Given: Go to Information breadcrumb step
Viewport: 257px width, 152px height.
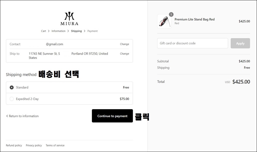Looking at the screenshot, I should (x=58, y=31).
